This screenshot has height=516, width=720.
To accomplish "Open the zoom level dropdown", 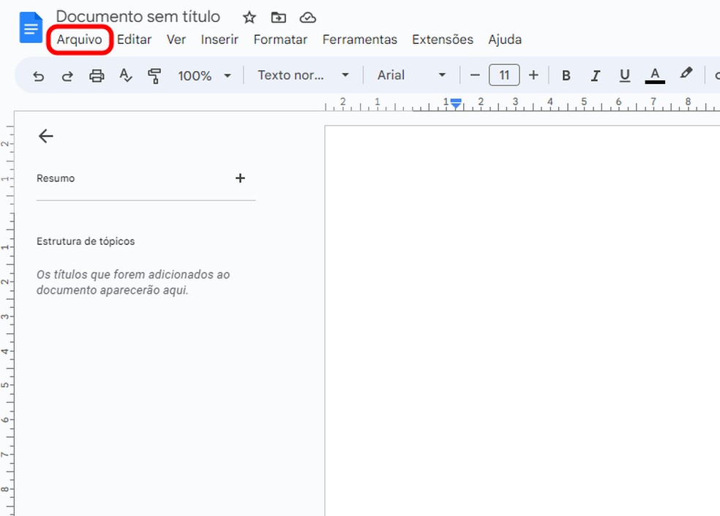I will click(205, 75).
